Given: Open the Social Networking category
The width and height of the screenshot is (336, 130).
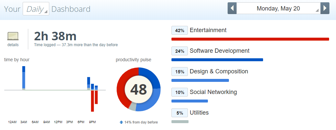Looking at the screenshot, I should coord(213,92).
